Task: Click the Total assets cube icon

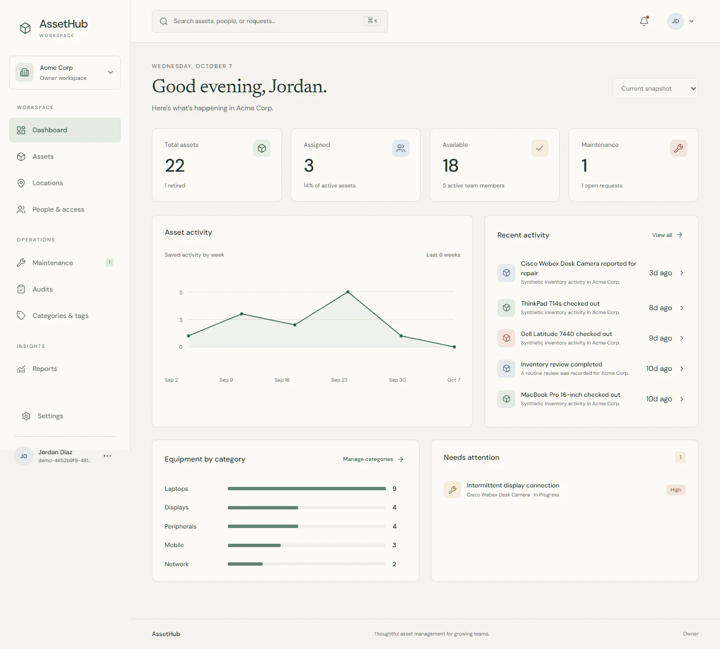Action: [x=262, y=148]
